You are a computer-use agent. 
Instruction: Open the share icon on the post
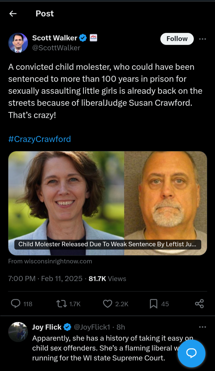pos(199,304)
